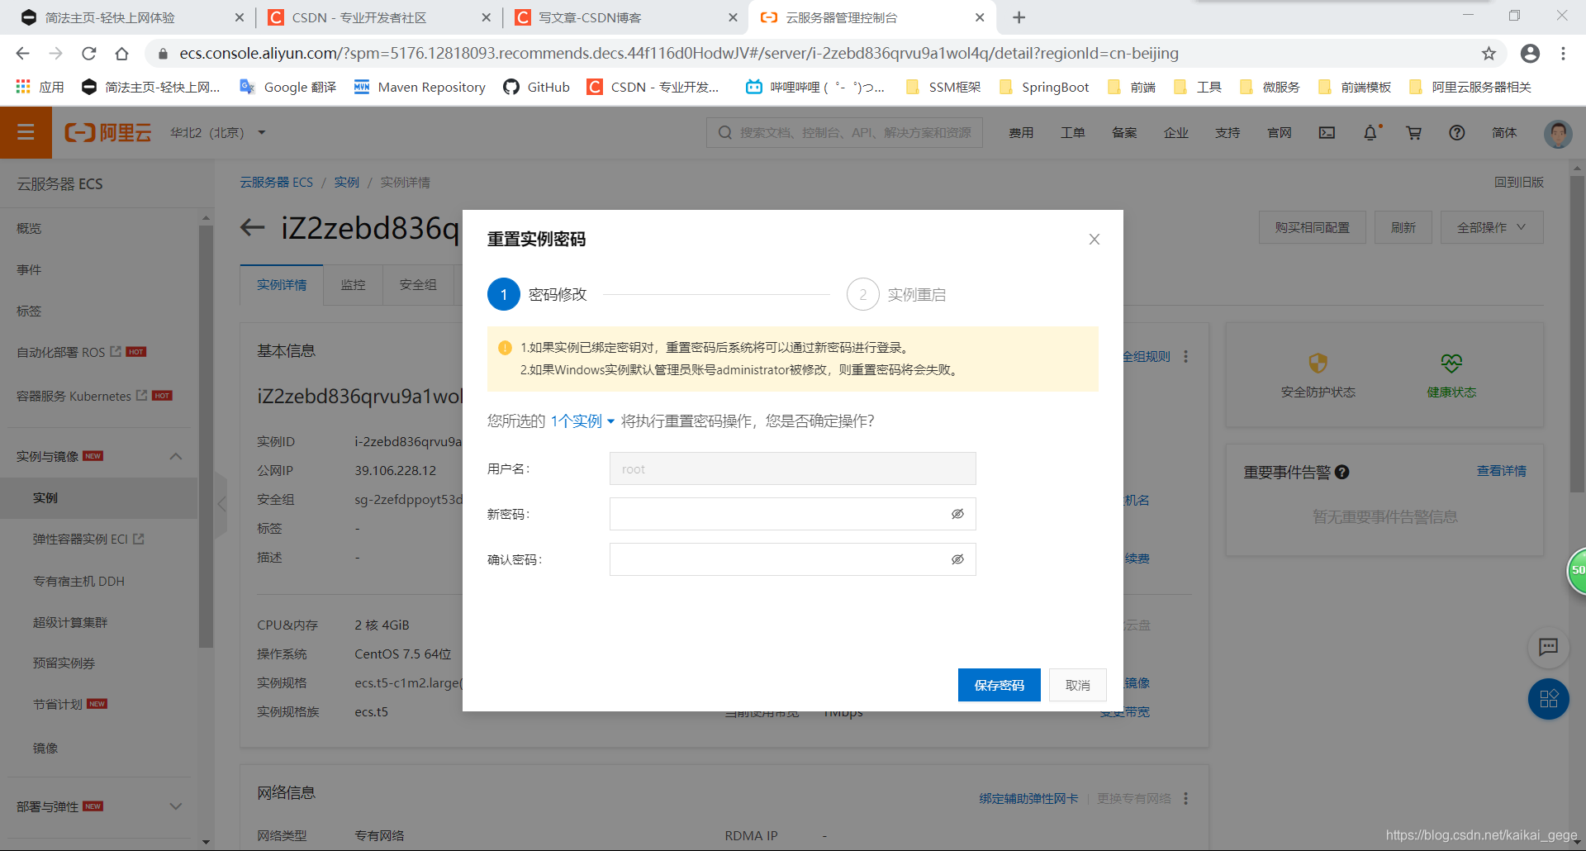Open Chrome three-dot menu
Image resolution: width=1586 pixels, height=851 pixels.
(x=1563, y=54)
